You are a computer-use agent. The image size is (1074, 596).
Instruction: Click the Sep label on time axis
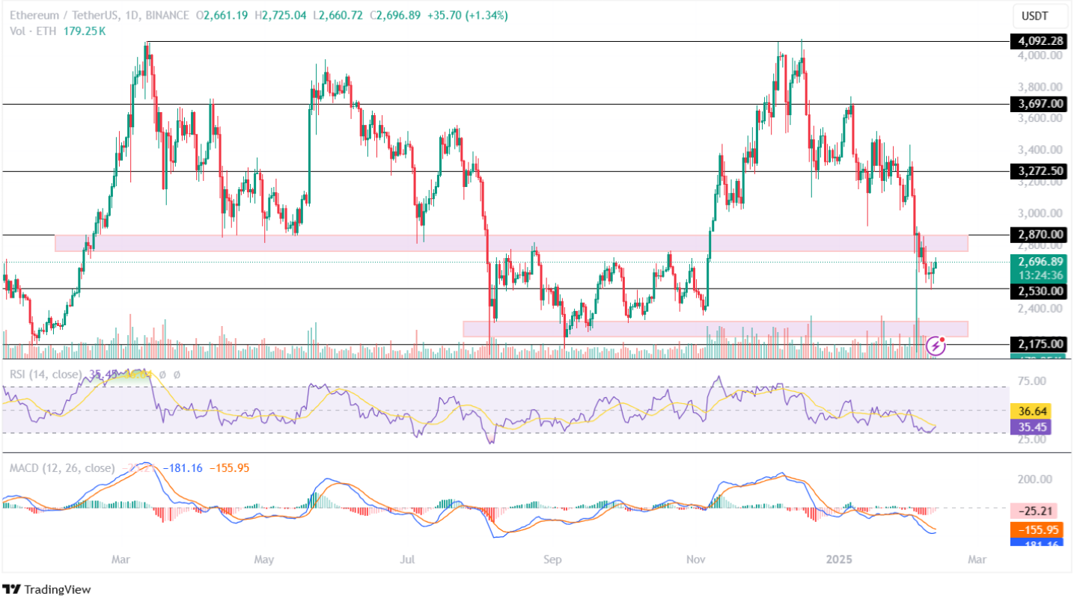[552, 560]
